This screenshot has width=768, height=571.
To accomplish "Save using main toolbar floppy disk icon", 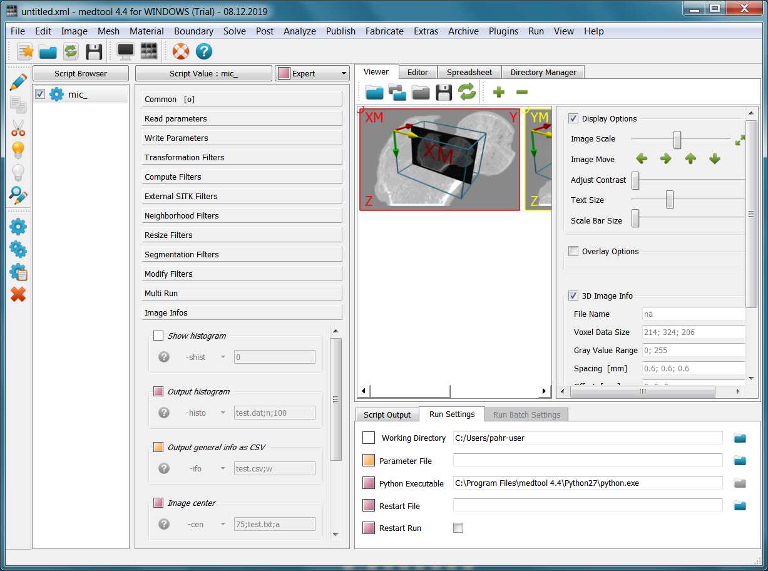I will tap(94, 51).
